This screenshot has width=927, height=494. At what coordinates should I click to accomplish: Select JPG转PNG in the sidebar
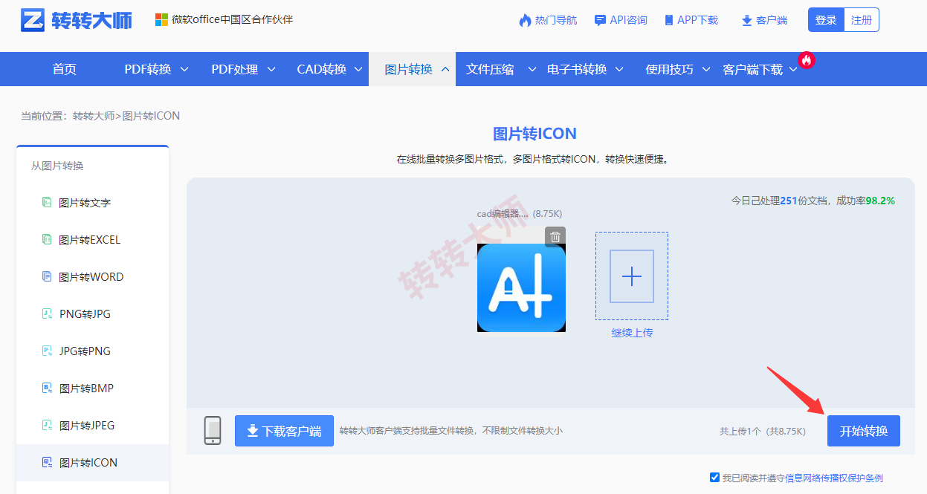[x=85, y=351]
